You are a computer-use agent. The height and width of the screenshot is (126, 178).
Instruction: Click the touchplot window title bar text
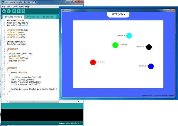click(x=67, y=10)
